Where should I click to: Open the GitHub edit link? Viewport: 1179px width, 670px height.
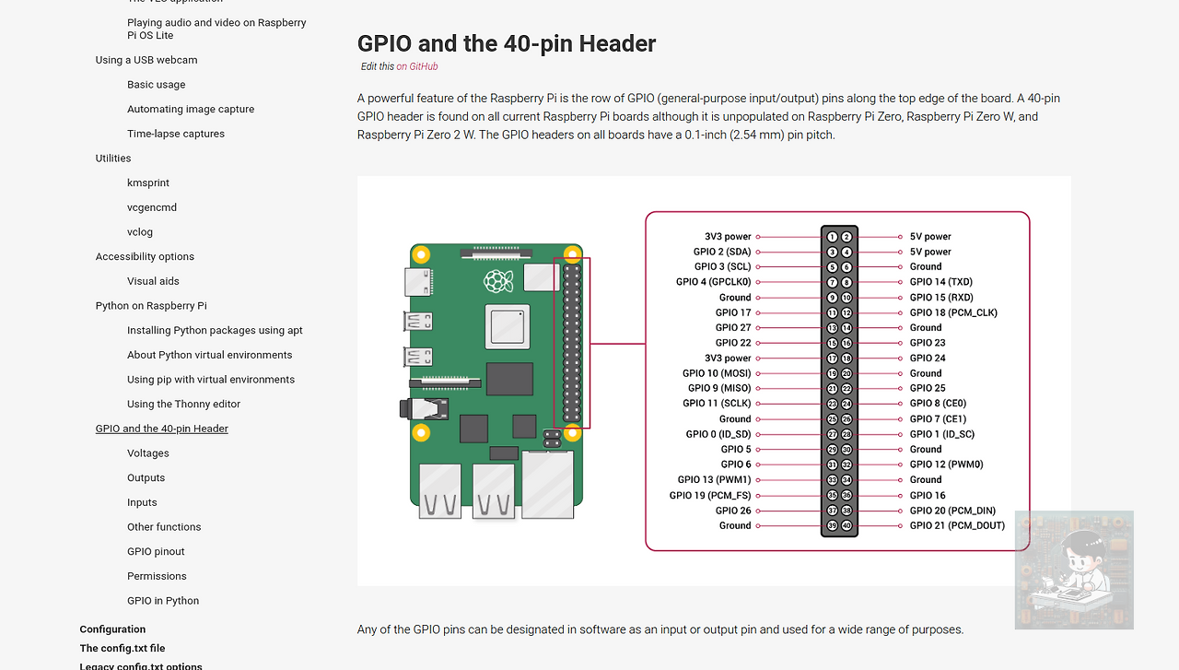click(418, 66)
